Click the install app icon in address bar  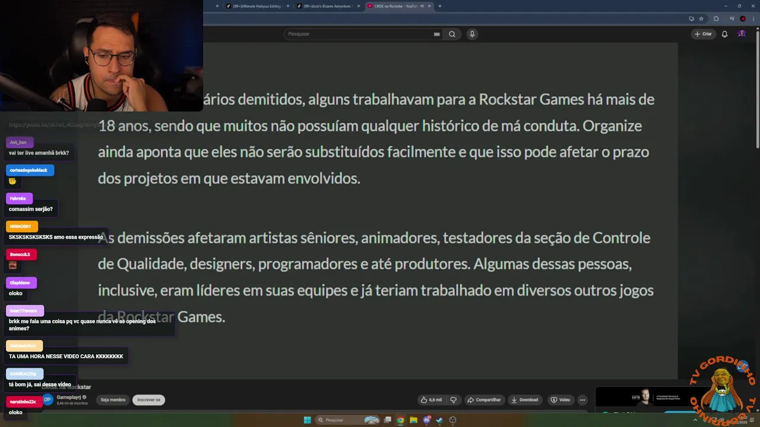point(691,19)
